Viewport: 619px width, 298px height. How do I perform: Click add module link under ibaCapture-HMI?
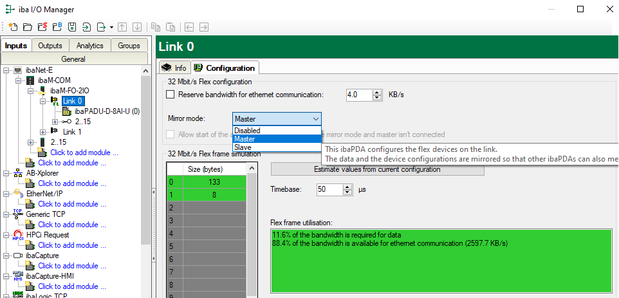[x=72, y=286]
